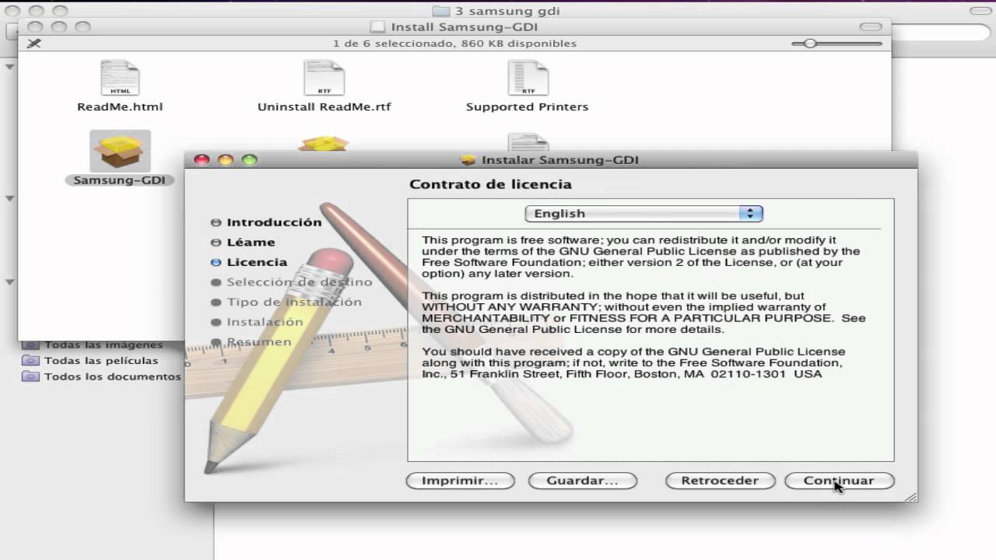The image size is (996, 560).
Task: Open Todos los documentos in sidebar
Action: pos(113,376)
